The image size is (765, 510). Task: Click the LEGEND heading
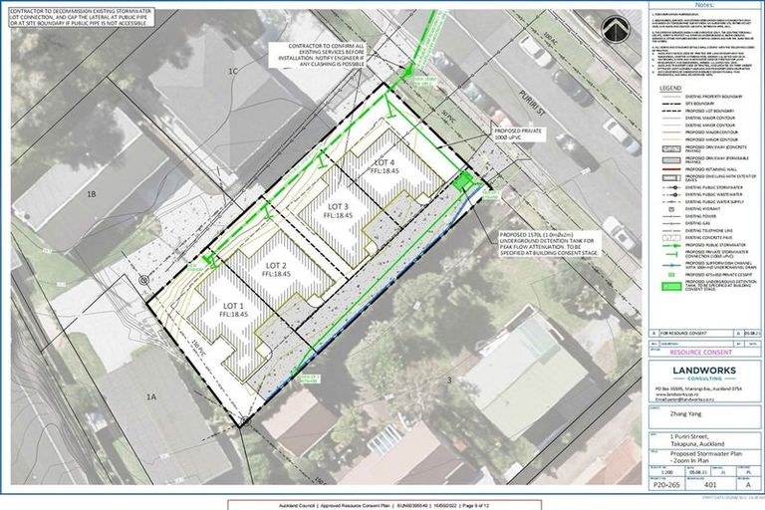point(669,89)
